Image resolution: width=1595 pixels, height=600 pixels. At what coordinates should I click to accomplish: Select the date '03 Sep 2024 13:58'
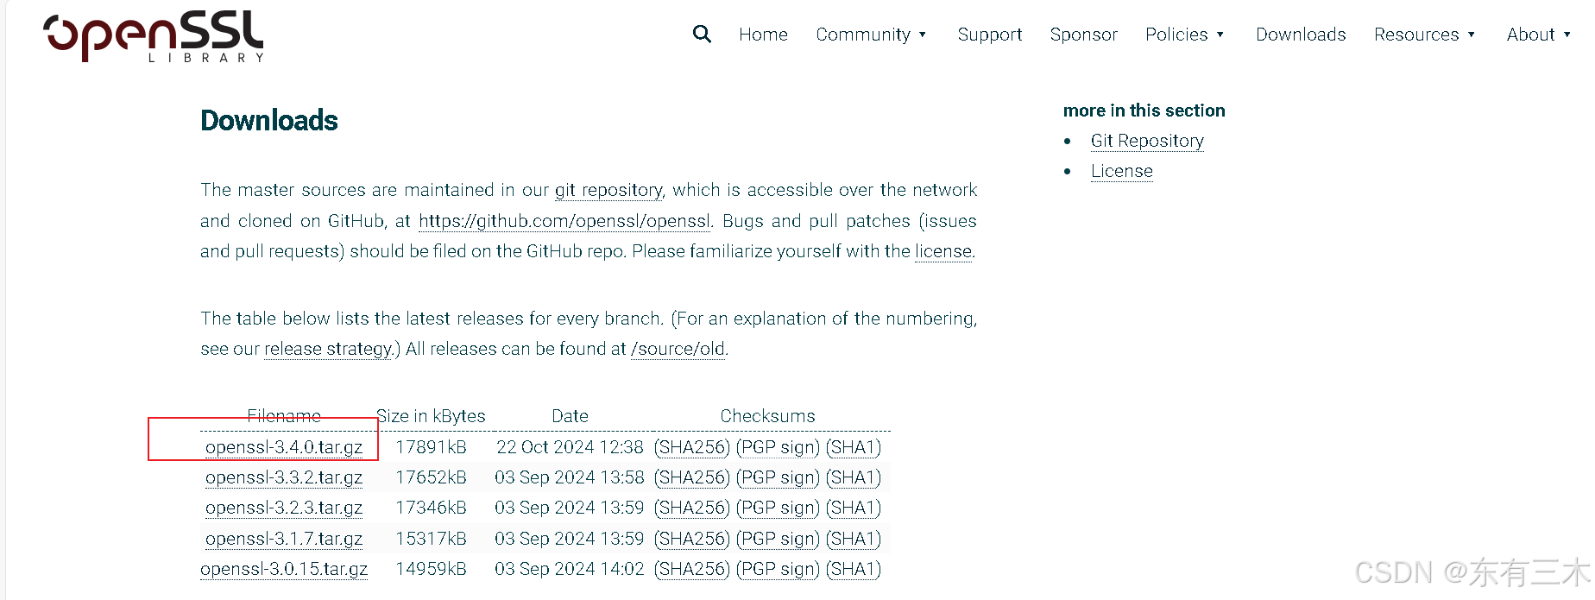570,477
